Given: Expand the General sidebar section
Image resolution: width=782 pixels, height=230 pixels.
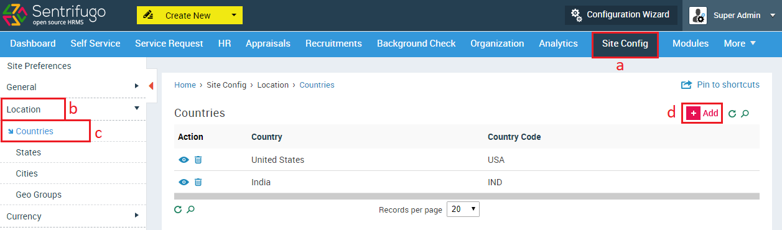Looking at the screenshot, I should (x=73, y=87).
